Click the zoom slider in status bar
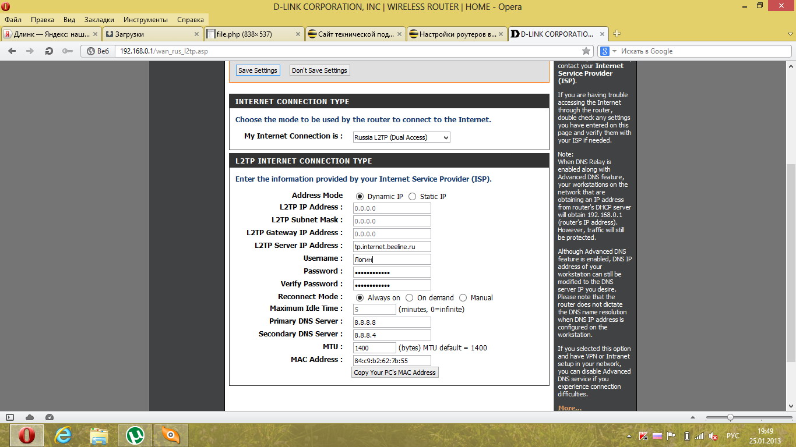This screenshot has width=796, height=447. [x=730, y=417]
